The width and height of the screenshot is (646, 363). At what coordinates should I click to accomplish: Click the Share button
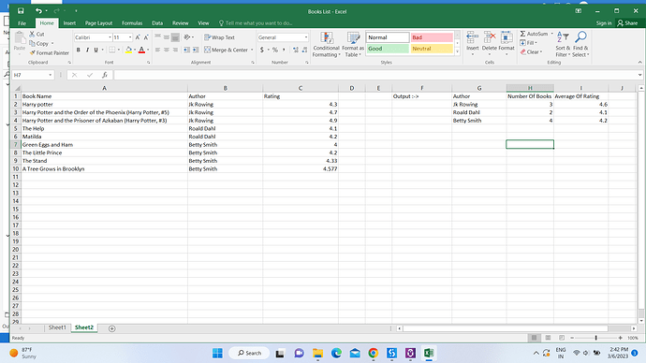[x=627, y=23]
